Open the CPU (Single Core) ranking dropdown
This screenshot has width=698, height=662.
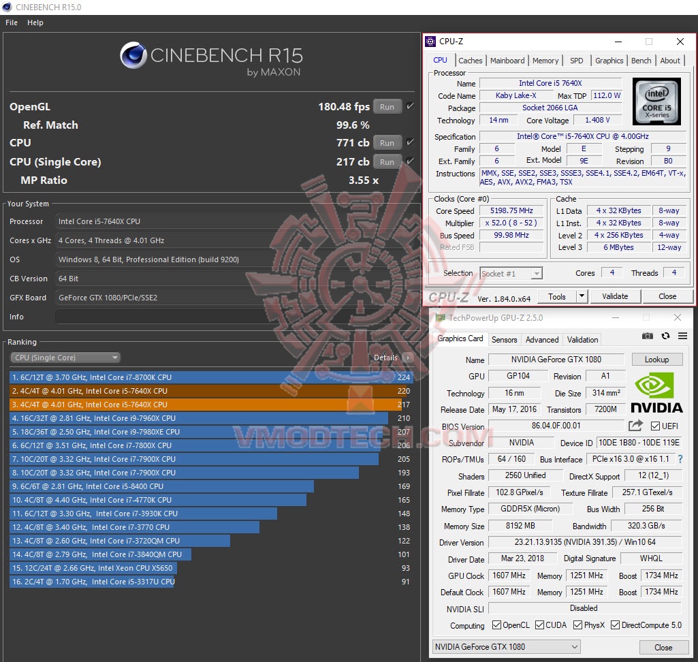click(x=65, y=358)
